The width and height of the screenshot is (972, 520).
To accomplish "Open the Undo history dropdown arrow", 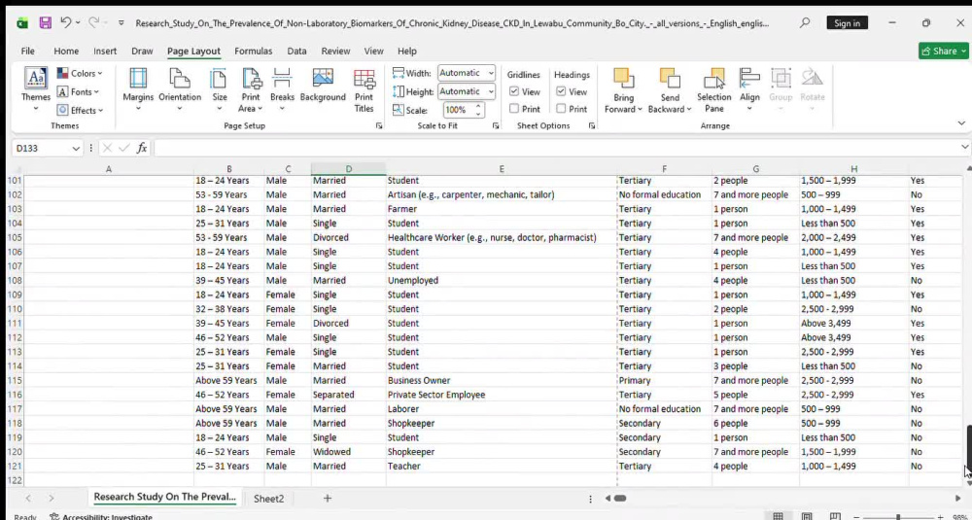I will tap(78, 23).
